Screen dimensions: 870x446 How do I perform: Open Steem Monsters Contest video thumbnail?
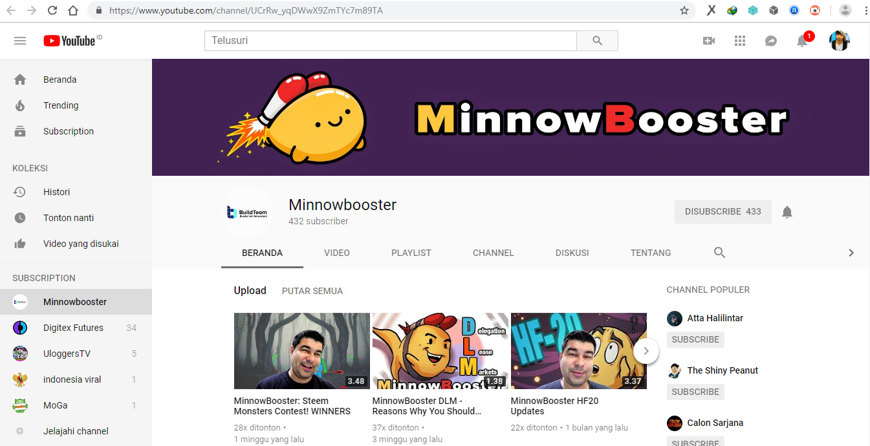(302, 351)
